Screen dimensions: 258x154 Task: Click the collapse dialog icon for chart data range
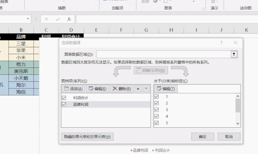pos(234,54)
